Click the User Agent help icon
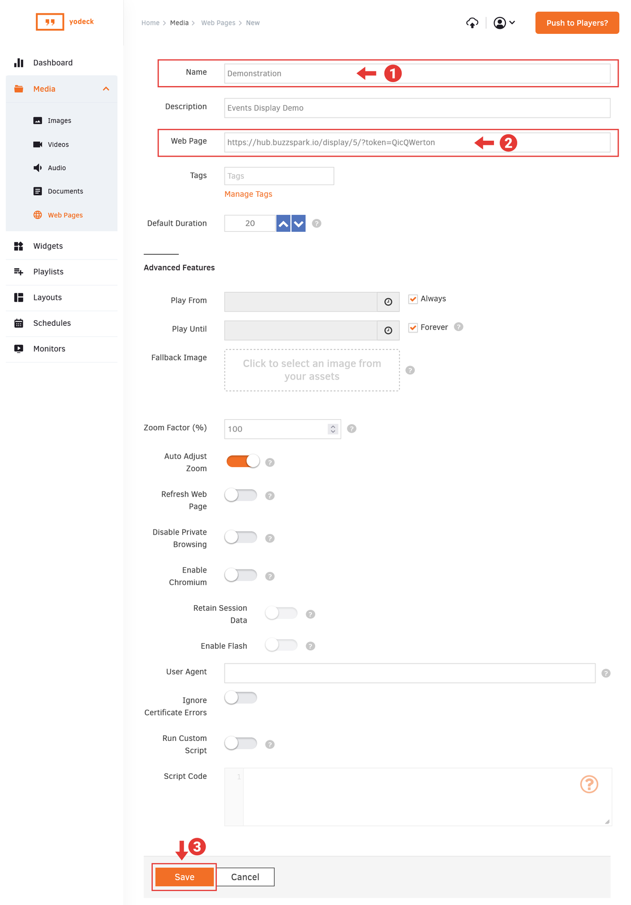Screen dimensions: 631x905 (606, 673)
